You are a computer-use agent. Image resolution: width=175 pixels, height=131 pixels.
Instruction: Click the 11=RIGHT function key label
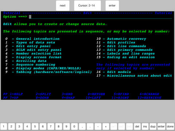(x=120, y=98)
